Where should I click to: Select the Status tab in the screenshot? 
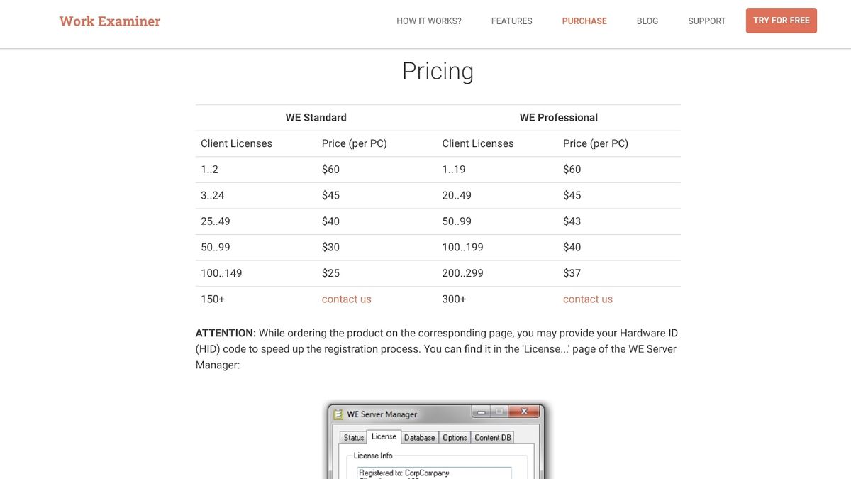tap(354, 438)
